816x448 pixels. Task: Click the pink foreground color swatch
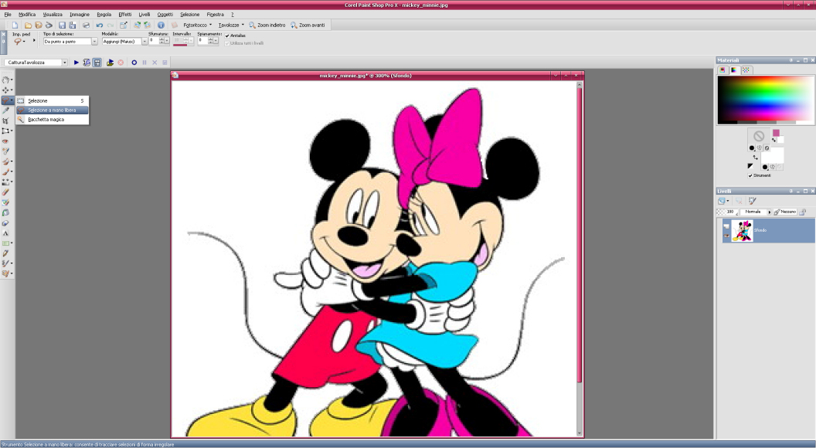(x=776, y=133)
